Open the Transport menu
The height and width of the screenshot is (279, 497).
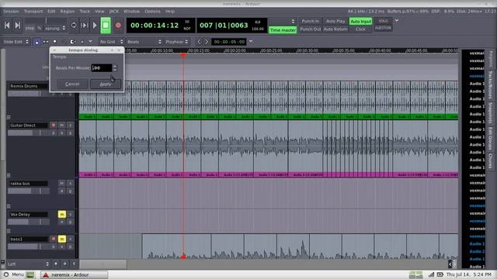click(33, 12)
